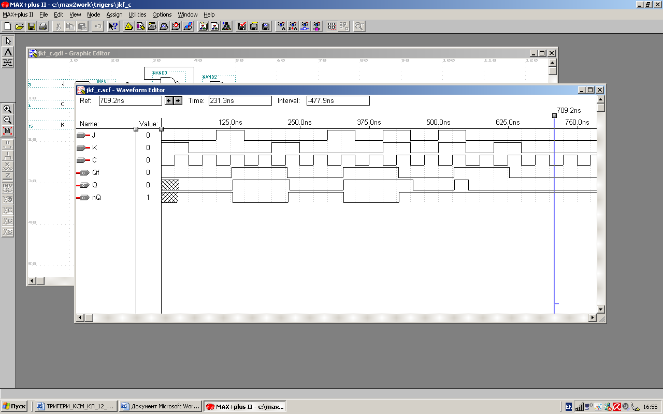Open the Node menu
The image size is (663, 414).
(x=94, y=14)
